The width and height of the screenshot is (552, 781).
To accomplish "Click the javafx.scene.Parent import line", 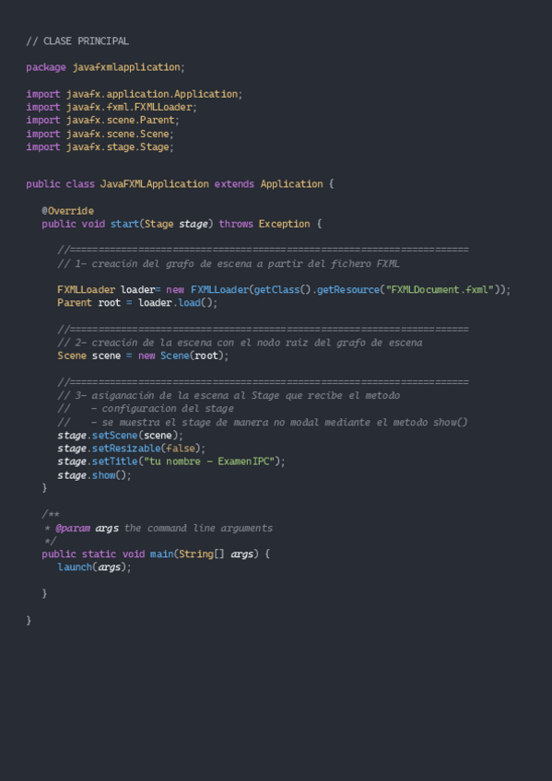I will 102,121.
